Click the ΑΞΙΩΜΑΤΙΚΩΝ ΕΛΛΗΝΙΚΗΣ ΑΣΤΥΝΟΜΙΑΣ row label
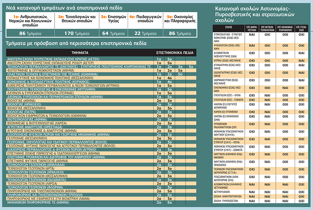 pyautogui.click(x=227, y=186)
